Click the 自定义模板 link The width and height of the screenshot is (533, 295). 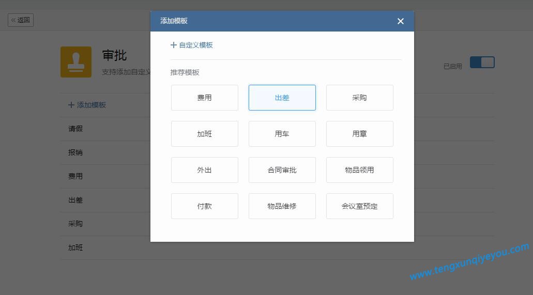pyautogui.click(x=192, y=45)
